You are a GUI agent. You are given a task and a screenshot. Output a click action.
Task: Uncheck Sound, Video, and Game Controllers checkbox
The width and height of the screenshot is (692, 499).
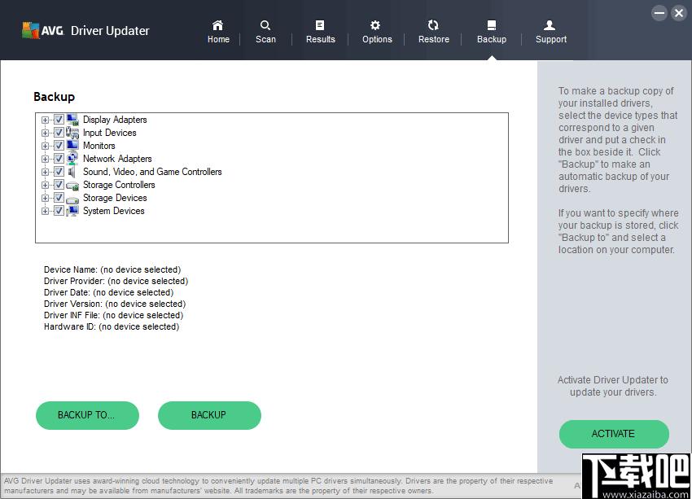click(59, 171)
